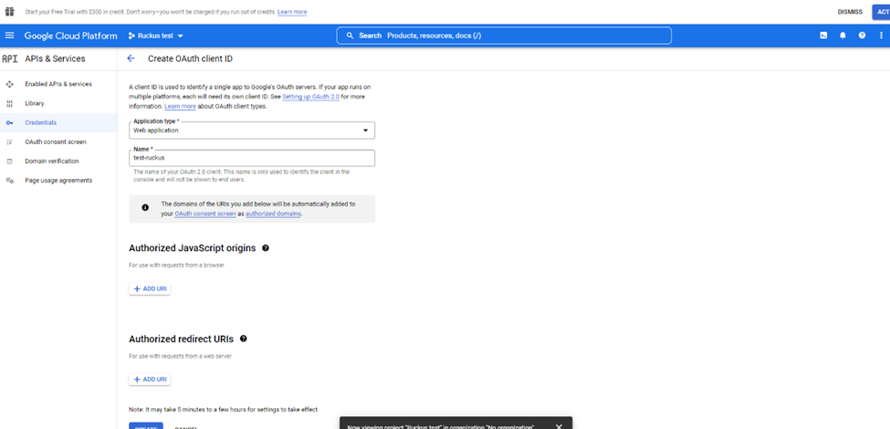
Task: Click the gift icon in trial banner
Action: coord(9,11)
